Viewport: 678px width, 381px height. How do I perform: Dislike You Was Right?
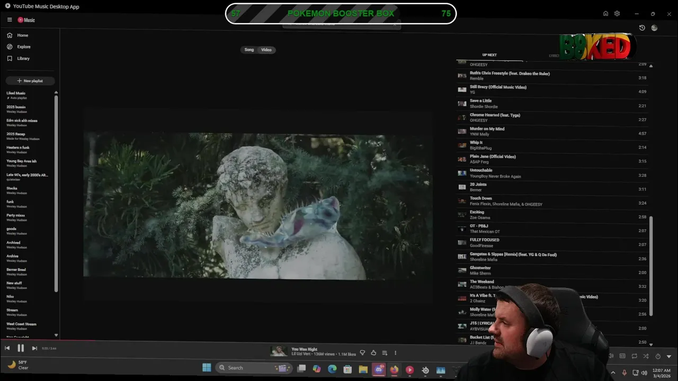tap(362, 353)
